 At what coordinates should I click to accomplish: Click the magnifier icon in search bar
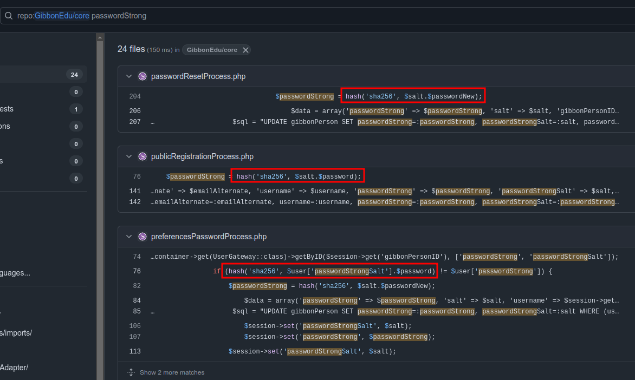(x=9, y=16)
